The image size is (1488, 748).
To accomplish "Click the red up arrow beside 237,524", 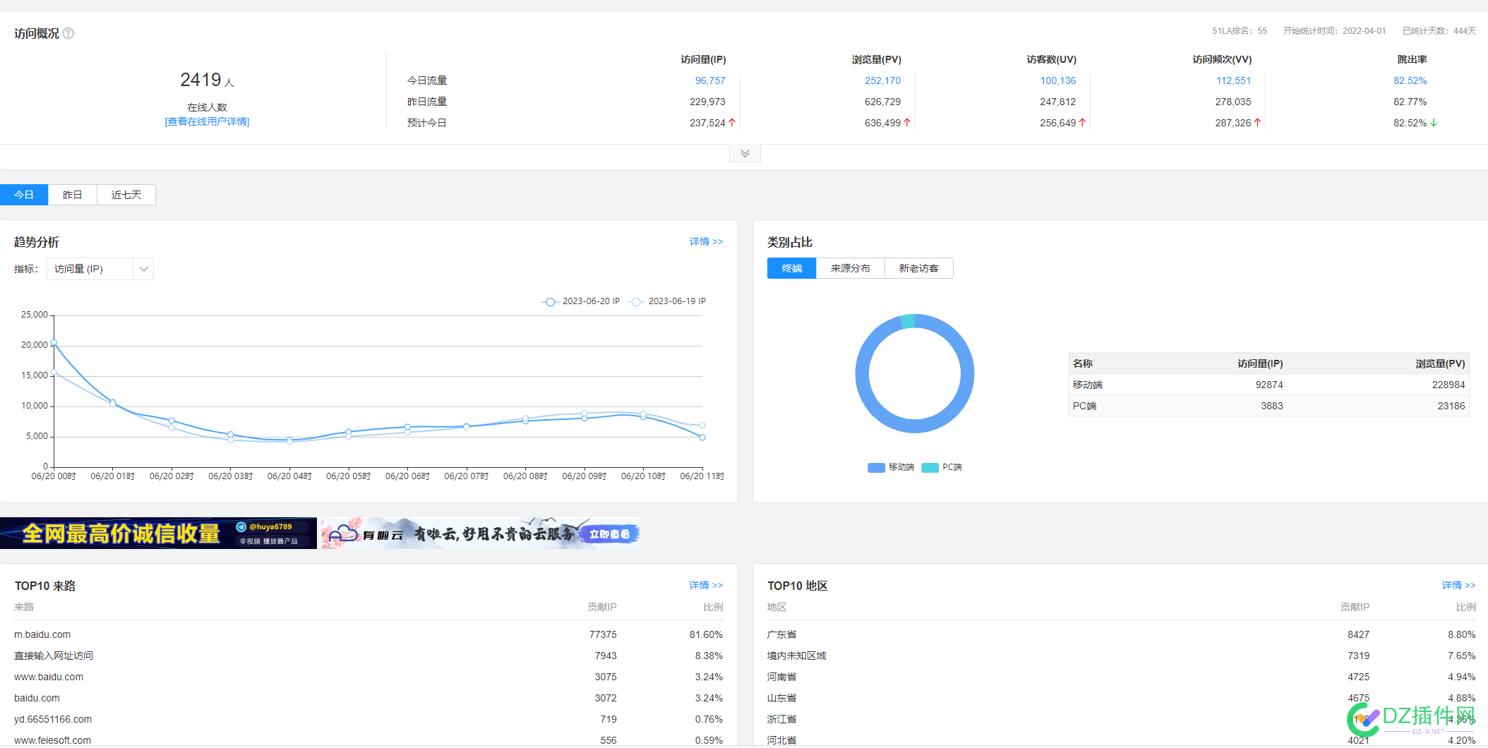I will pos(732,122).
